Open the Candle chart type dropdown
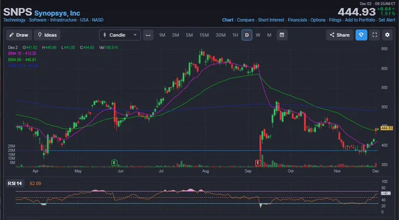The image size is (399, 220). [120, 35]
